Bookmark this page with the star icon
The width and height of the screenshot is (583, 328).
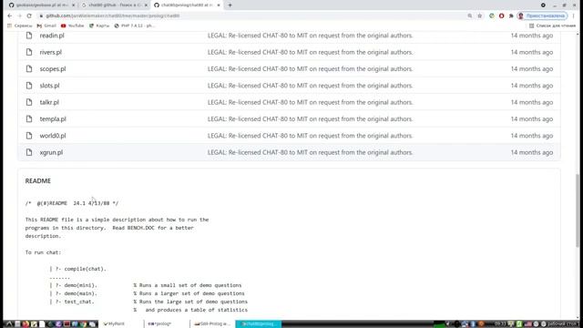(480, 15)
